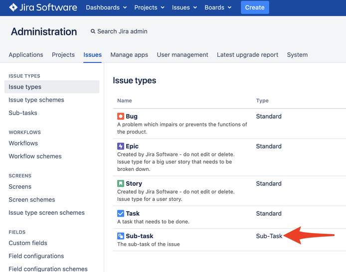This screenshot has height=272, width=346.
Task: Open the Issues dropdown in top navigation
Action: tap(184, 7)
